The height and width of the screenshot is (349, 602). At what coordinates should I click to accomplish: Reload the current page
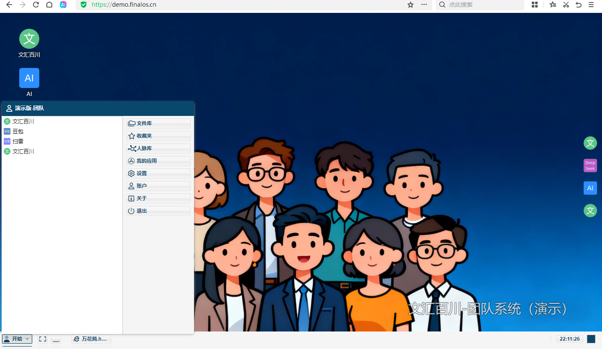(x=36, y=5)
